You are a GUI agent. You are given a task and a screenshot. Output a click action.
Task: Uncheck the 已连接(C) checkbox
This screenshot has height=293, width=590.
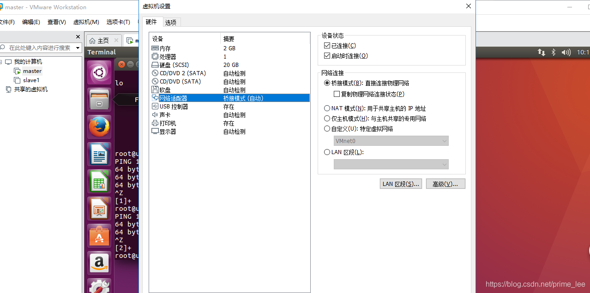[327, 44]
